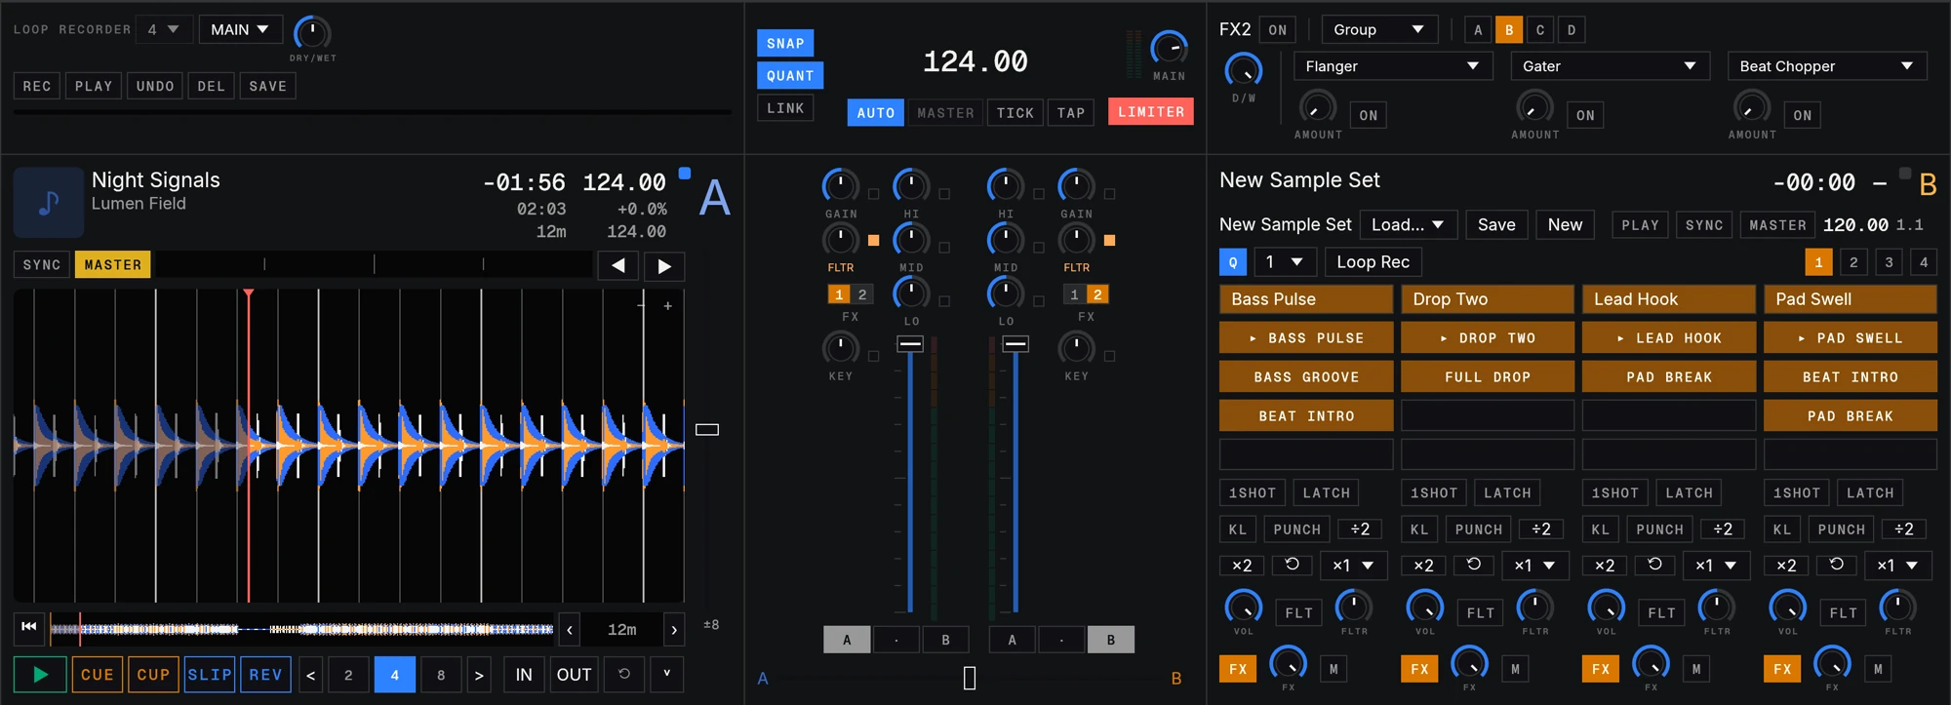
Task: Adjust the Loop Recorder dry/wet knob
Action: (312, 32)
